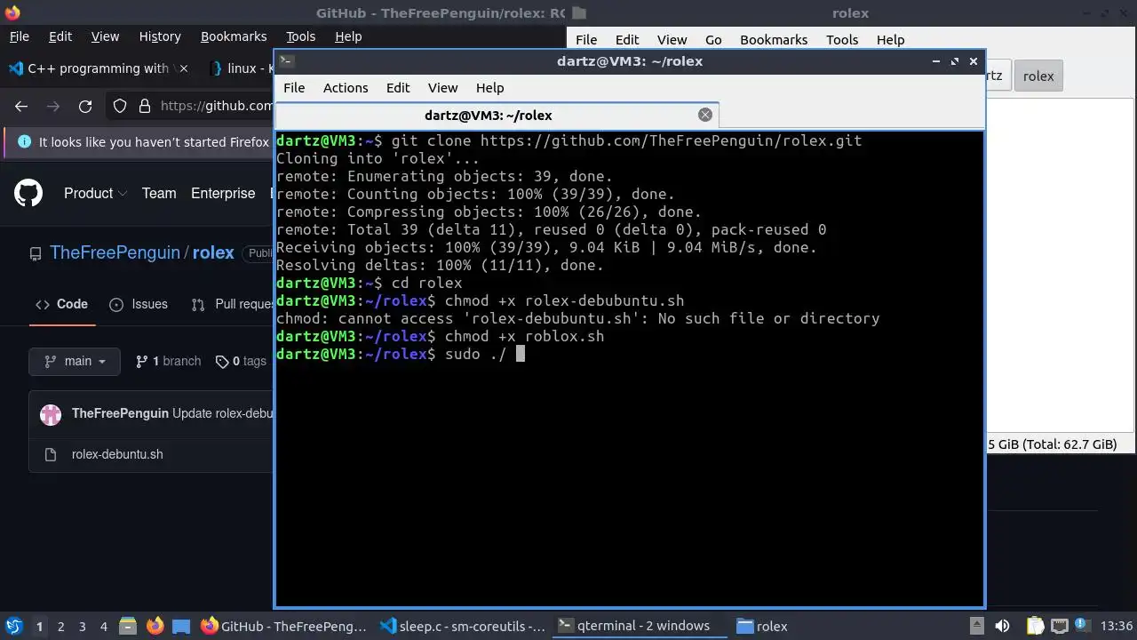Reload the page in Firefox
The width and height of the screenshot is (1137, 640).
pyautogui.click(x=85, y=106)
